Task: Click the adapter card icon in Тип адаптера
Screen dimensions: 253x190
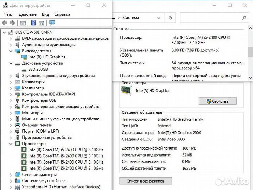Action: 127,90
